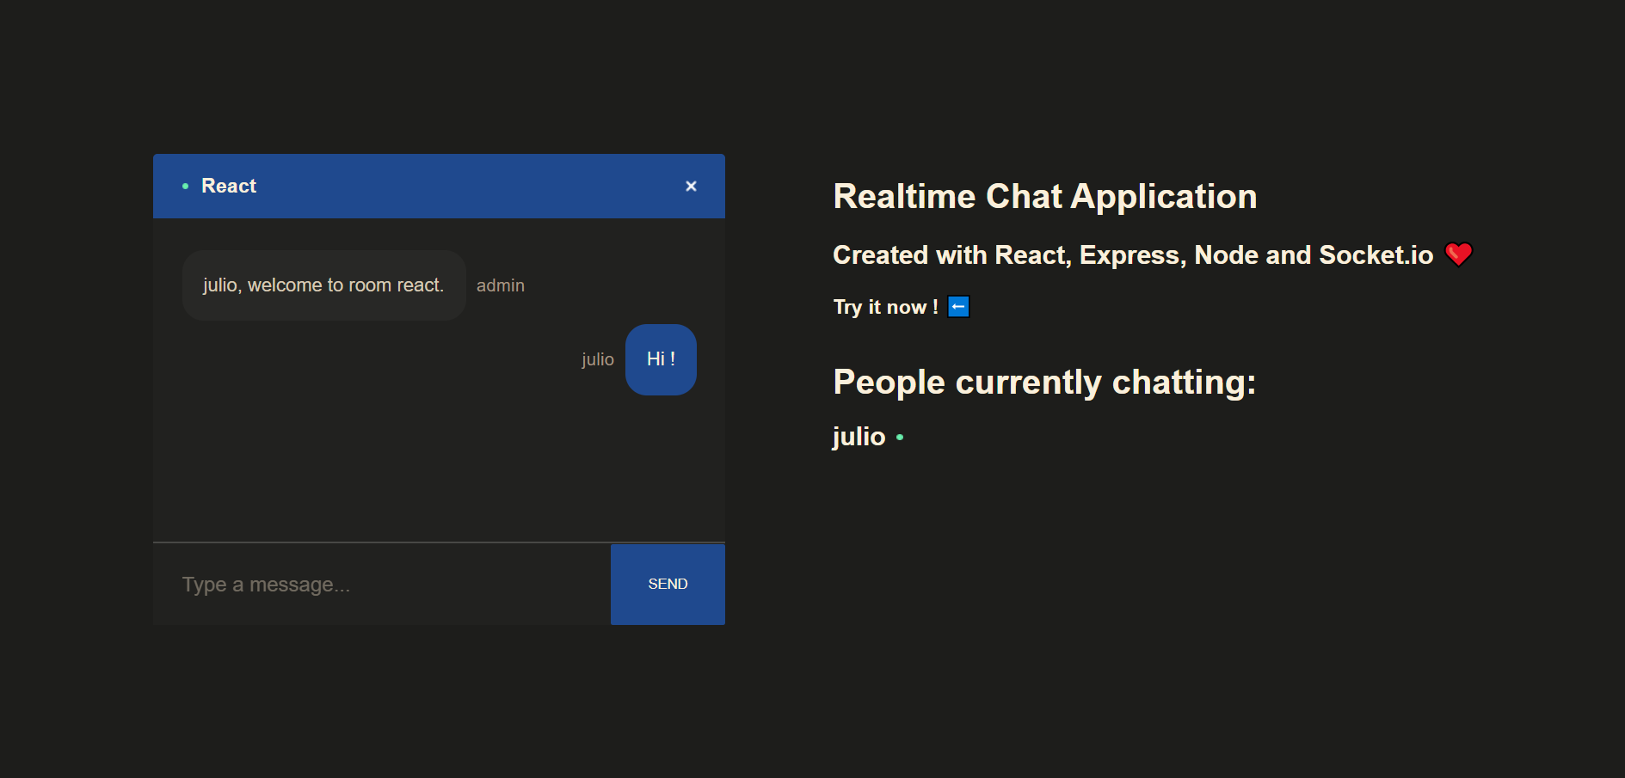Send the message with SEND button
1625x778 pixels.
click(x=668, y=585)
